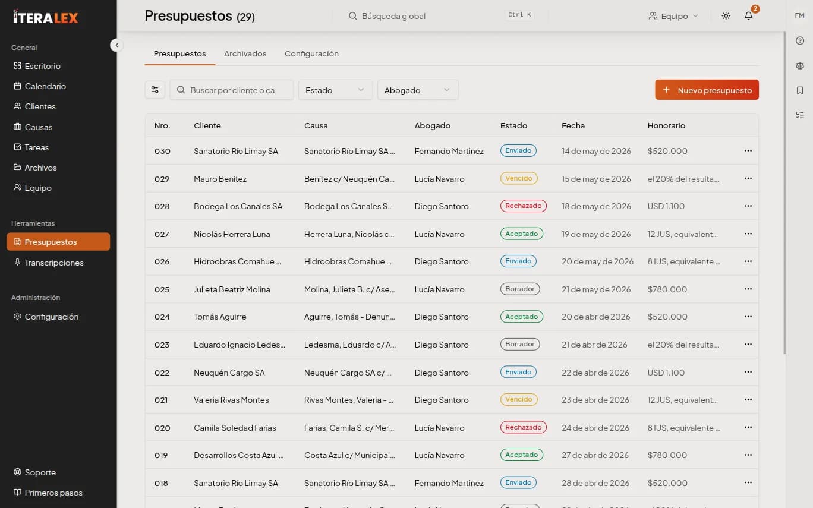The height and width of the screenshot is (508, 813).
Task: Open actions menu for budget 026
Action: point(748,261)
